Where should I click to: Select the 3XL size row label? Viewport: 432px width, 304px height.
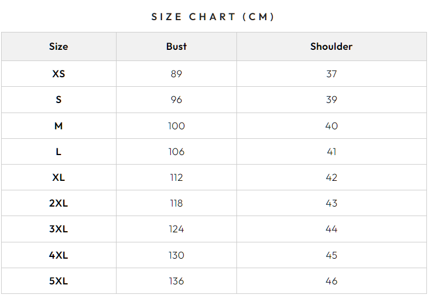point(58,229)
